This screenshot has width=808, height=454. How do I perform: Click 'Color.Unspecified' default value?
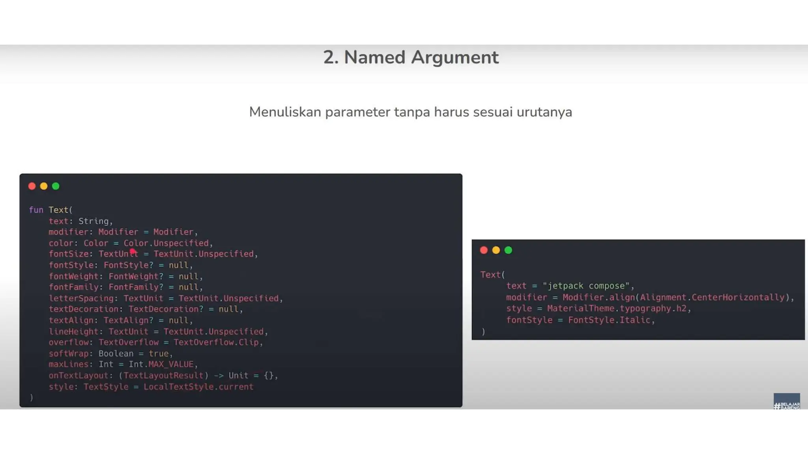166,243
